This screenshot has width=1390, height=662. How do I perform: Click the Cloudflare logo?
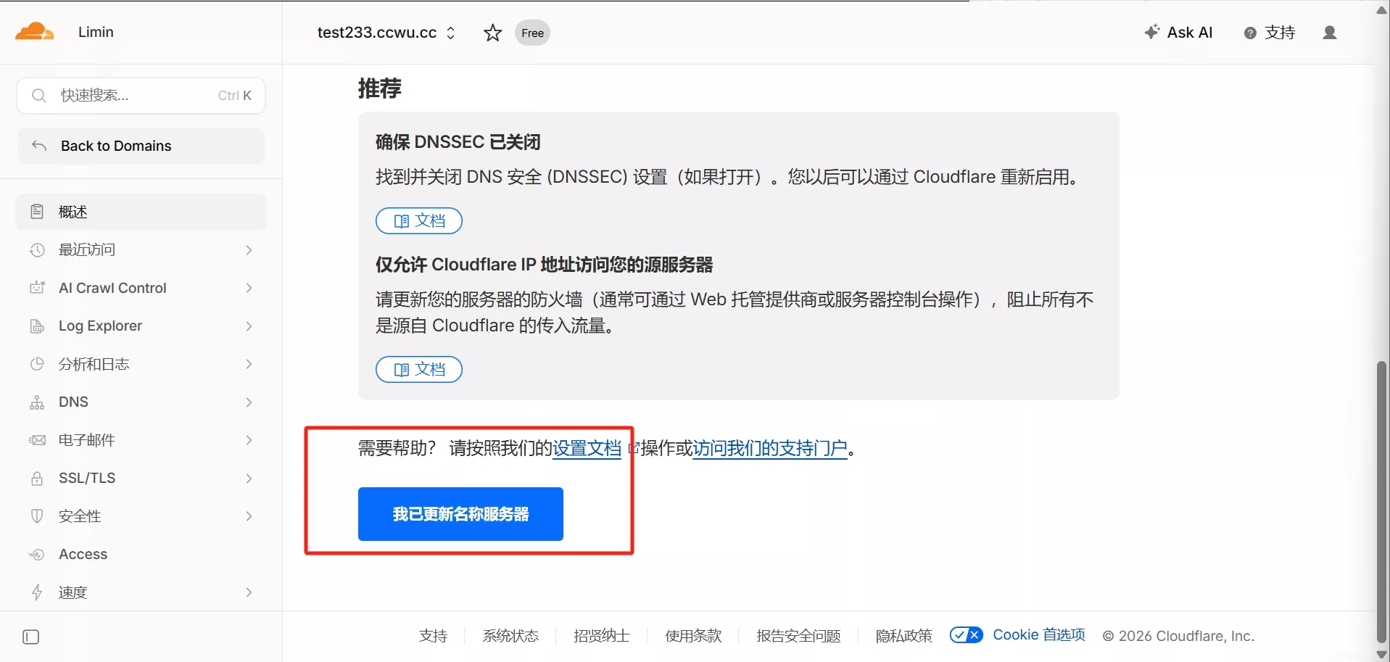[34, 32]
